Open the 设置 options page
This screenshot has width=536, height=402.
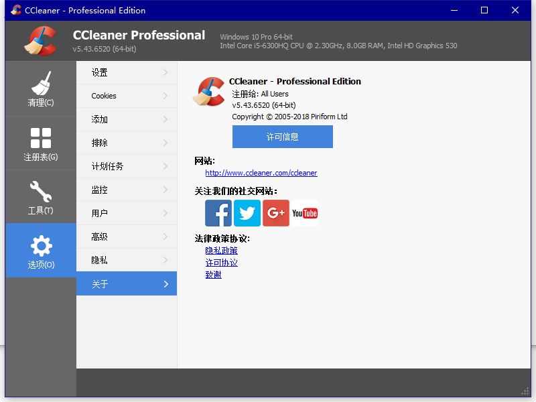tap(127, 72)
